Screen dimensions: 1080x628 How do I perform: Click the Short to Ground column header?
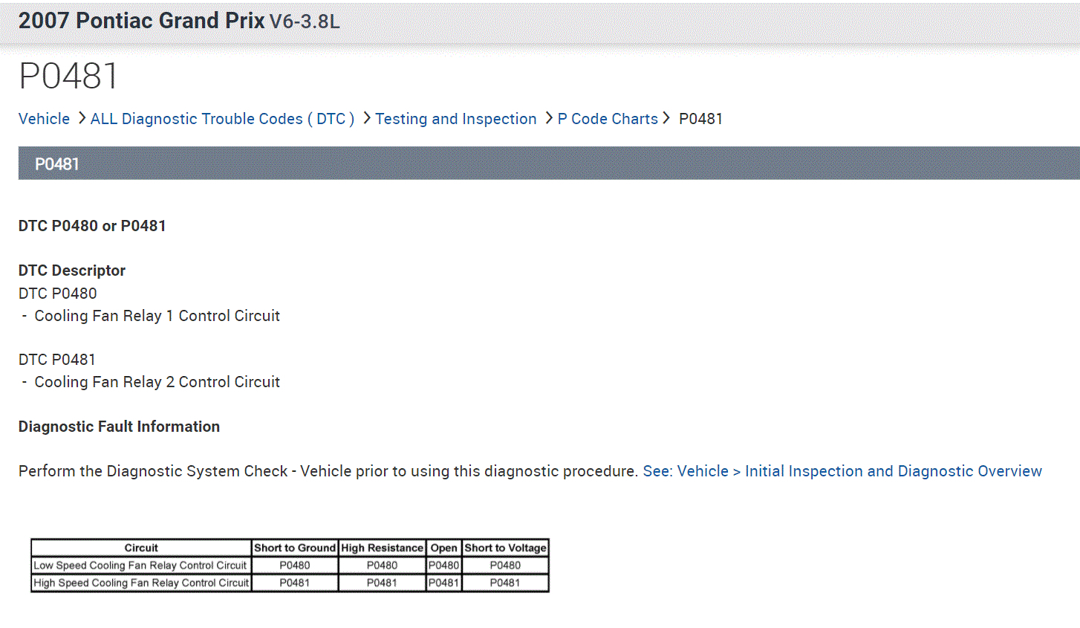coord(295,548)
